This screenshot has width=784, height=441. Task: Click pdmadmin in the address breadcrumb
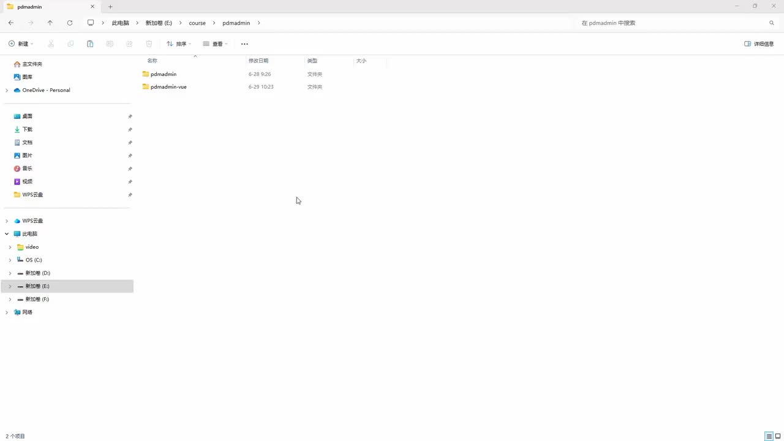click(236, 23)
